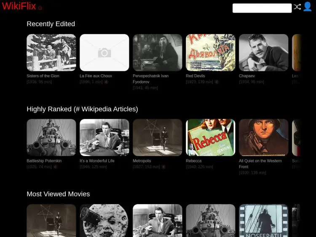Open the Sisters of the Gion thumbnail
Image resolution: width=316 pixels, height=237 pixels.
pyautogui.click(x=51, y=52)
